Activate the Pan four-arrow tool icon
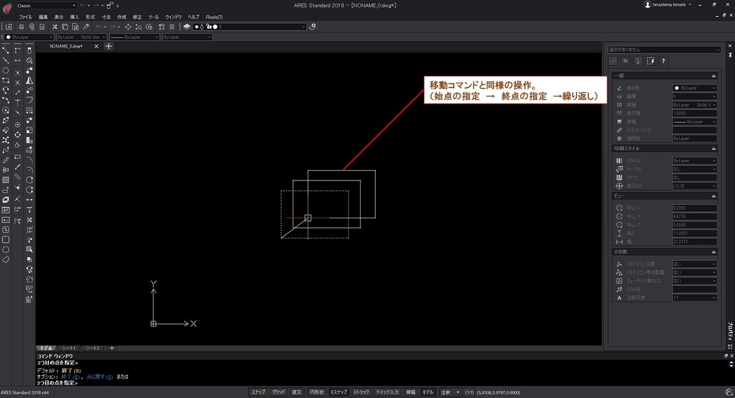The image size is (735, 398). click(x=128, y=27)
